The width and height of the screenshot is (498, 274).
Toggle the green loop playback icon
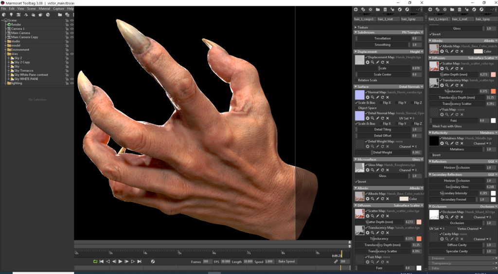pyautogui.click(x=95, y=261)
